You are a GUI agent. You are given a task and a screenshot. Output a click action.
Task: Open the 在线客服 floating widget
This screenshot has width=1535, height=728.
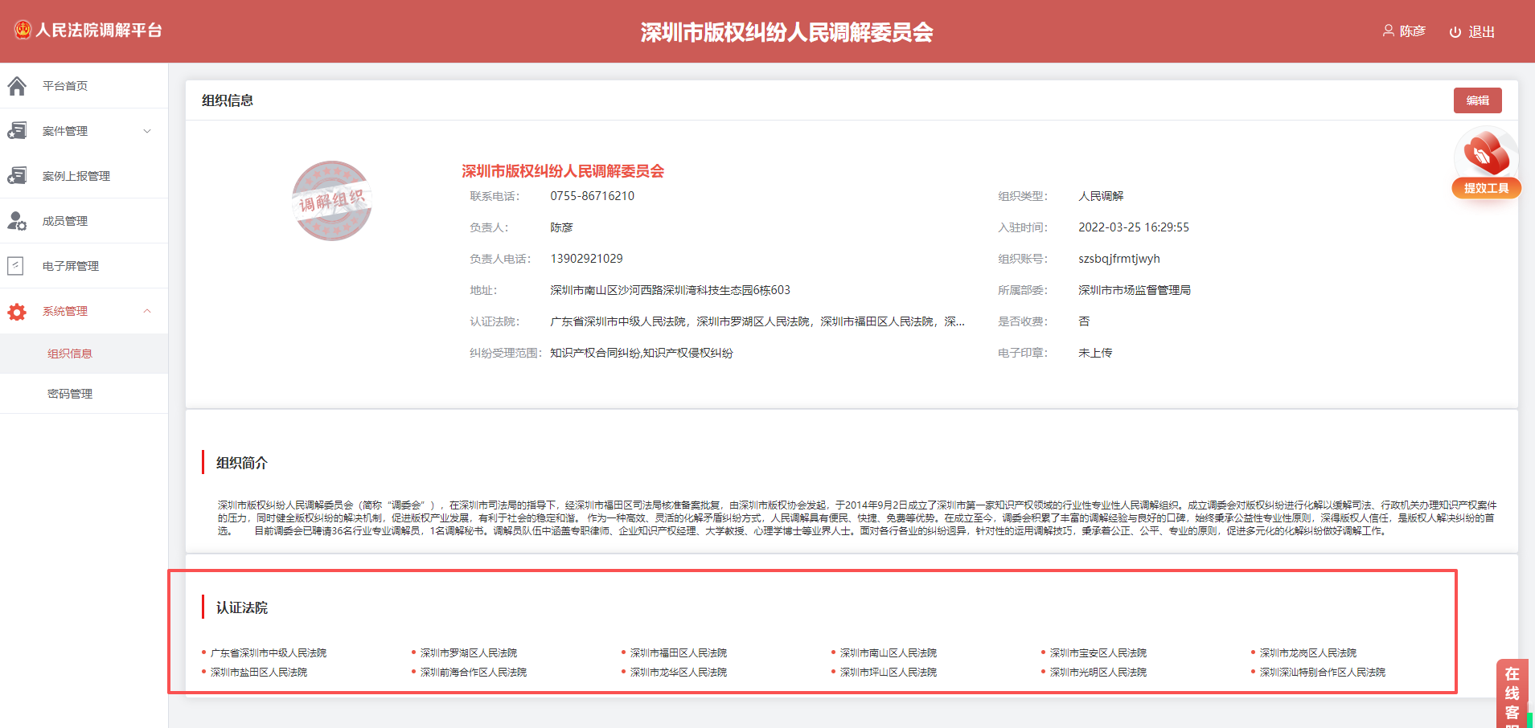click(x=1512, y=694)
